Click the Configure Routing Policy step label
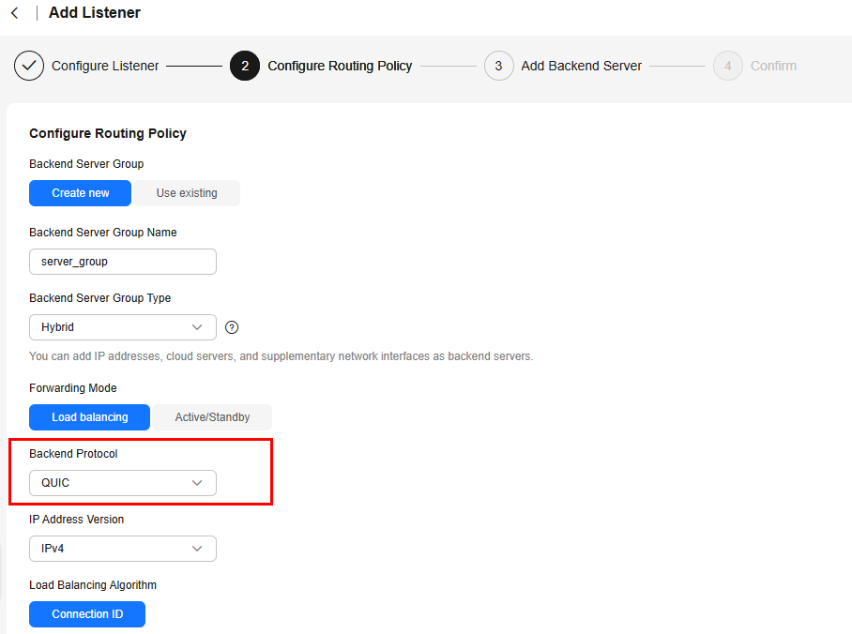The image size is (852, 634). pos(340,66)
